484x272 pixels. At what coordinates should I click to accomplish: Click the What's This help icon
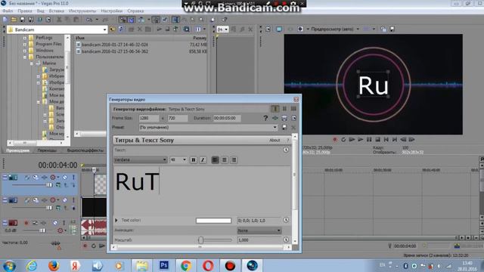(225, 20)
